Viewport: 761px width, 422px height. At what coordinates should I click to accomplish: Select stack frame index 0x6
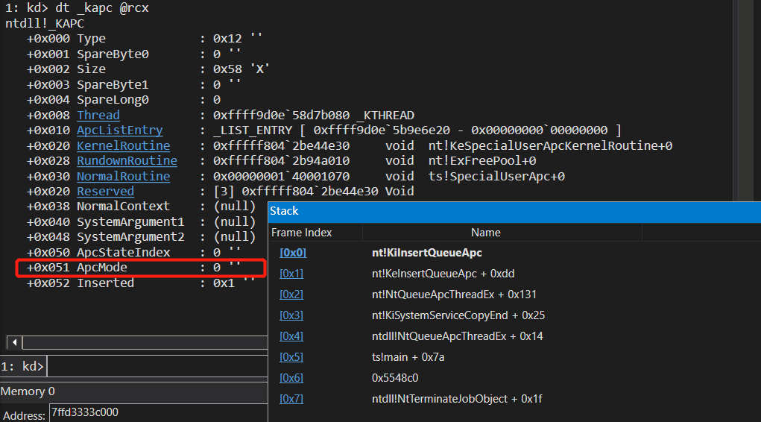click(291, 378)
